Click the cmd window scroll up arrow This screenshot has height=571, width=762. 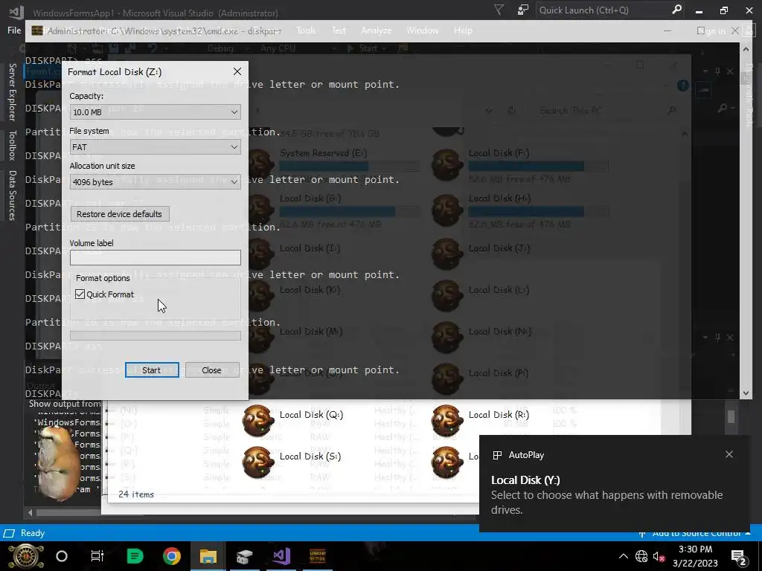pos(746,48)
